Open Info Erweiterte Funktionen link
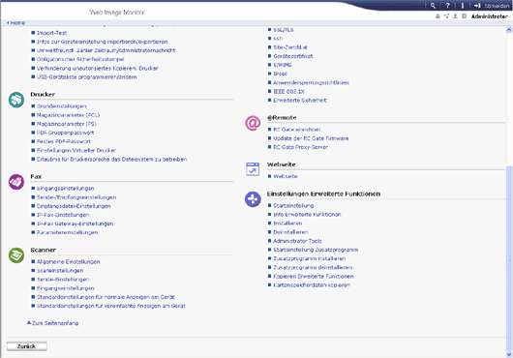The image size is (513, 358). pos(307,215)
